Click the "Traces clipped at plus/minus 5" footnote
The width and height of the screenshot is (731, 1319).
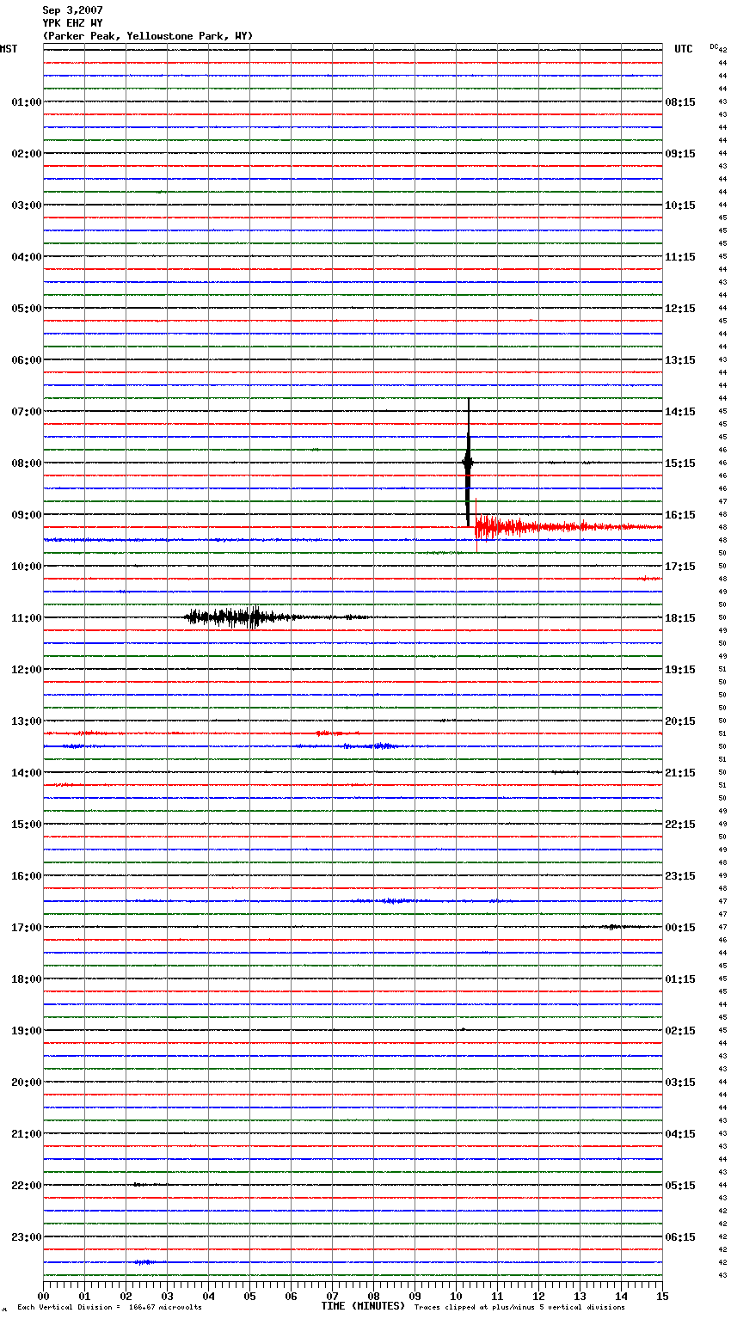coord(519,1307)
